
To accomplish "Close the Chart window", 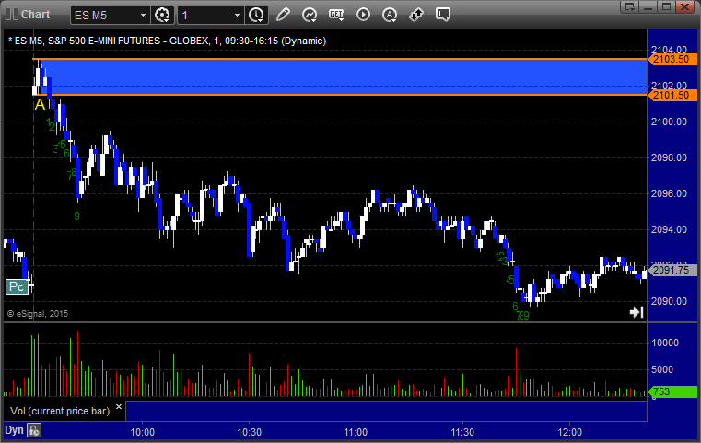I will coord(684,6).
